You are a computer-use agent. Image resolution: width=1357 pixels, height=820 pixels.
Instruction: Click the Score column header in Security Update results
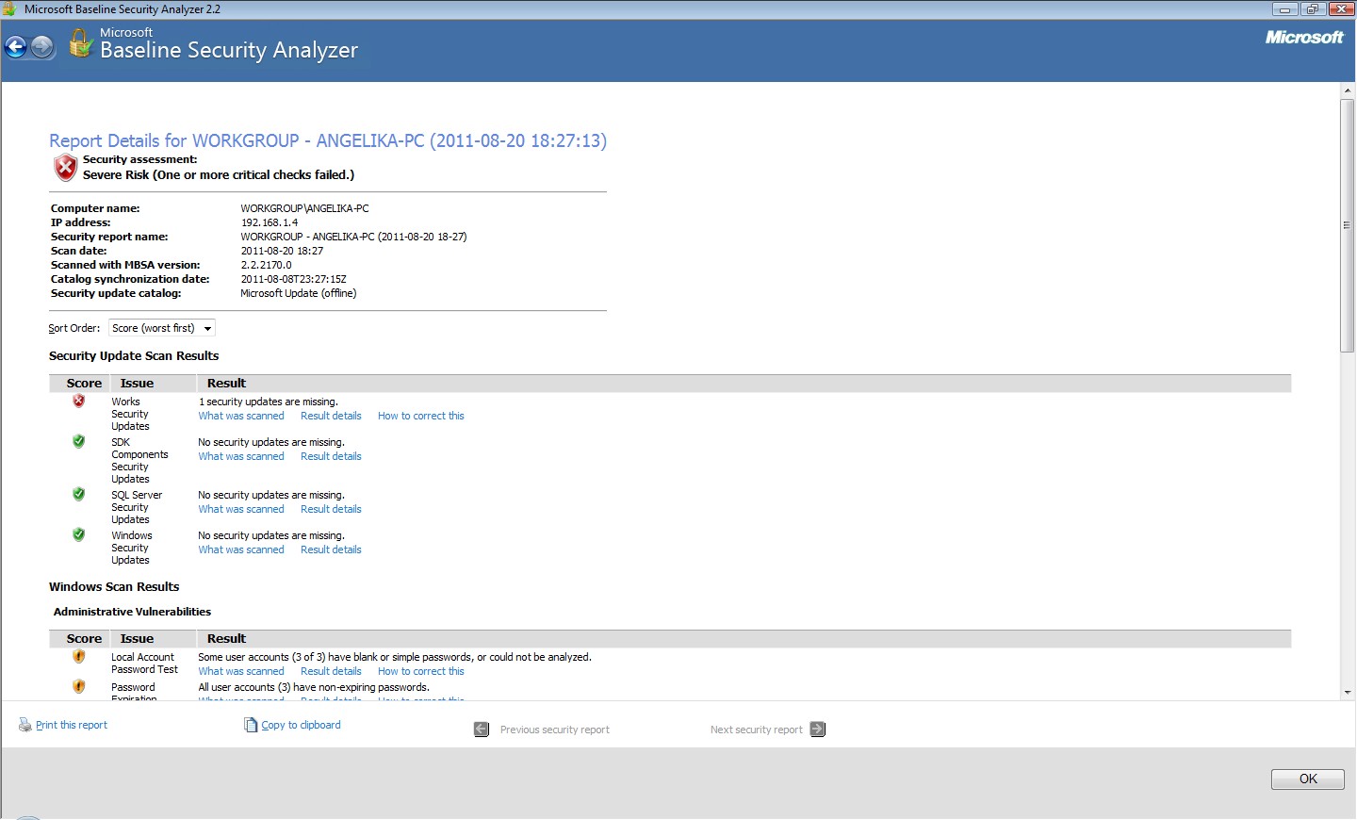(x=84, y=383)
